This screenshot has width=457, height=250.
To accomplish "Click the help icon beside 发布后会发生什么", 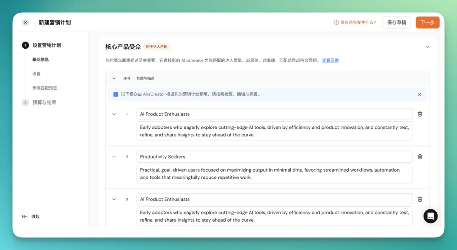I will click(335, 22).
